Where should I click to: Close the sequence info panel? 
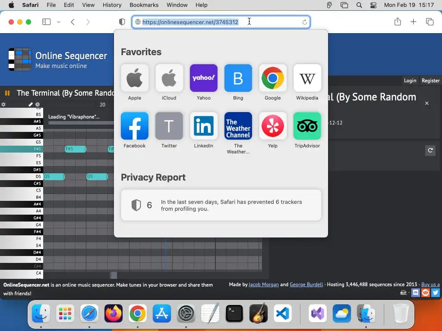(x=427, y=103)
